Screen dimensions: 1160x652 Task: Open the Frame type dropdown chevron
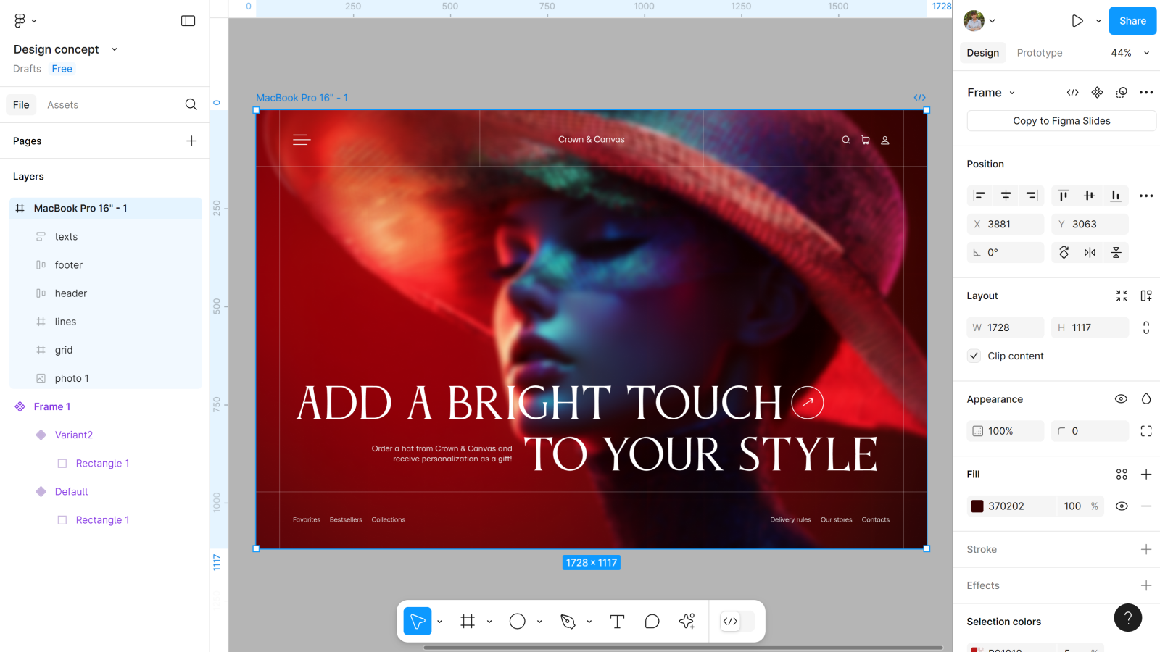tap(1012, 93)
